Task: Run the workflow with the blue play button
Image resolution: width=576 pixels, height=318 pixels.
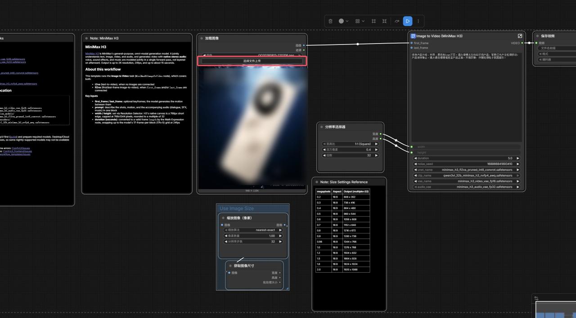Action: (407, 21)
